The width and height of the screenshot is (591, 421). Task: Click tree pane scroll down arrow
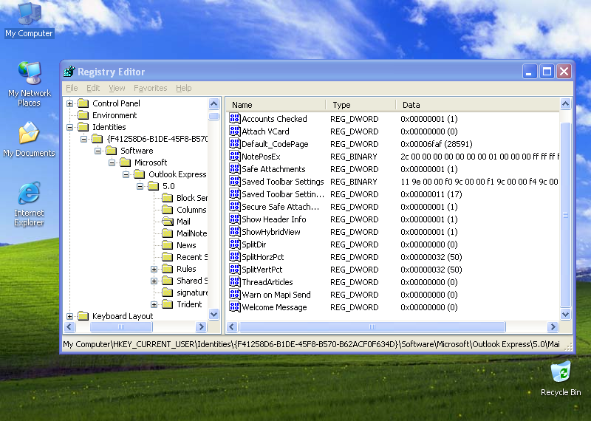click(213, 314)
